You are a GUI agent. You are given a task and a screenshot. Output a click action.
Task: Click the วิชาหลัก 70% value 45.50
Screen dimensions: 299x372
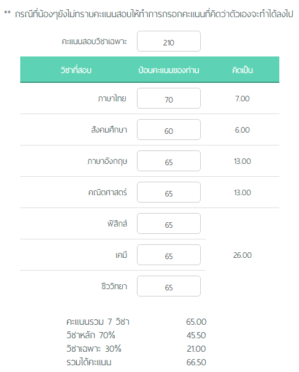(196, 335)
